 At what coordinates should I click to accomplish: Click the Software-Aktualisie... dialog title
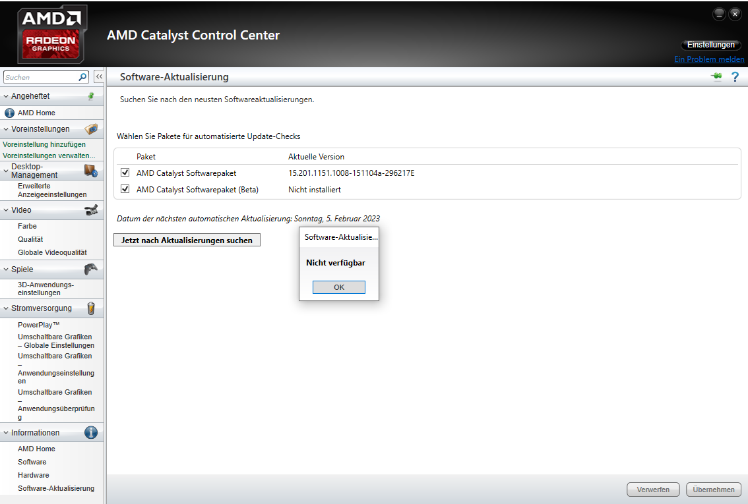(x=340, y=237)
